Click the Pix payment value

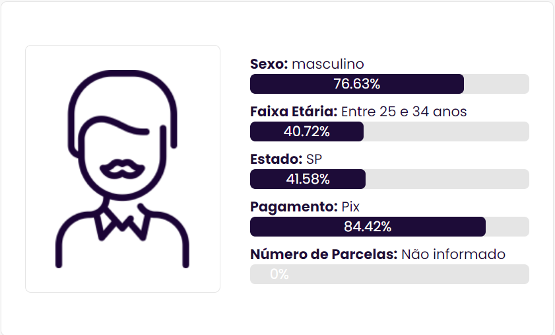point(350,207)
